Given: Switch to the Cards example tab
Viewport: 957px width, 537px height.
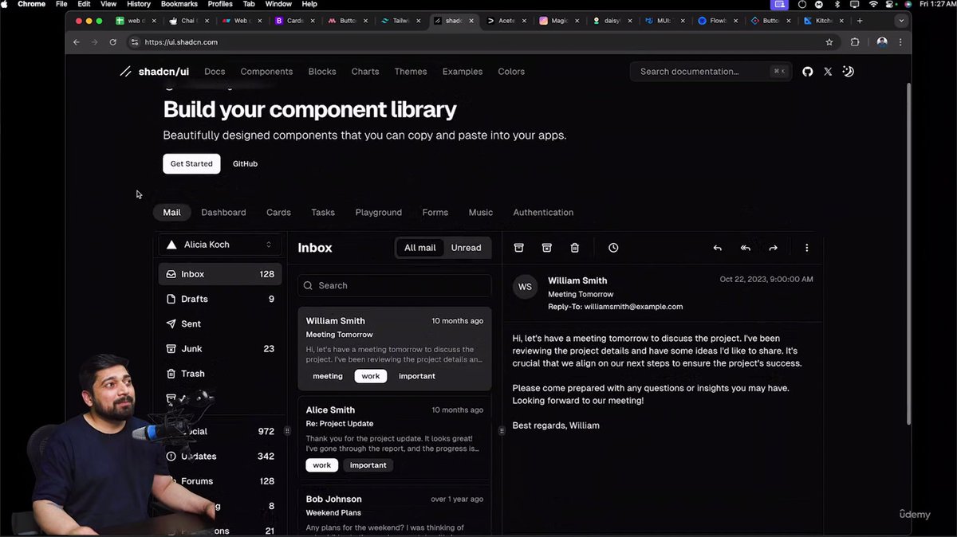Looking at the screenshot, I should pos(278,213).
